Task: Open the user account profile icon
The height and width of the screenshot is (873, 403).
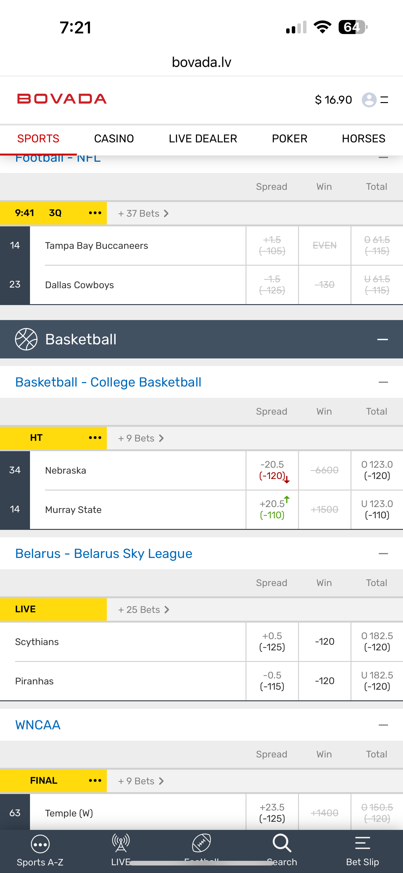Action: 369,100
